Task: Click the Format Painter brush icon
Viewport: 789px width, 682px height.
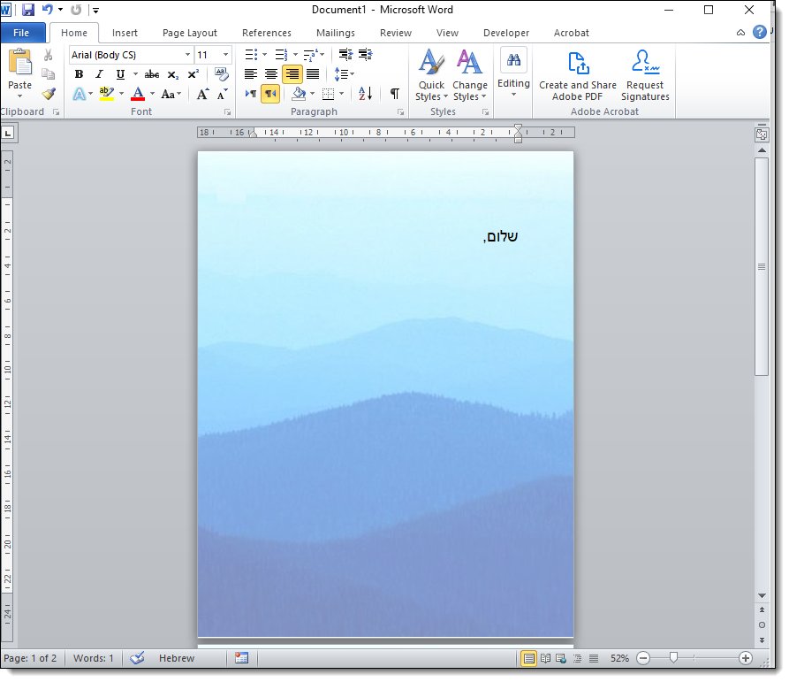Action: (x=49, y=94)
